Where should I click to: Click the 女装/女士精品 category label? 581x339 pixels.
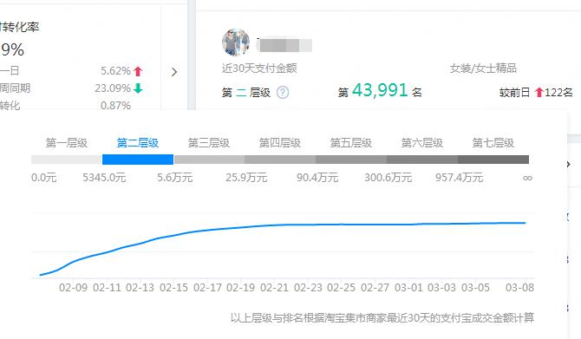(483, 68)
